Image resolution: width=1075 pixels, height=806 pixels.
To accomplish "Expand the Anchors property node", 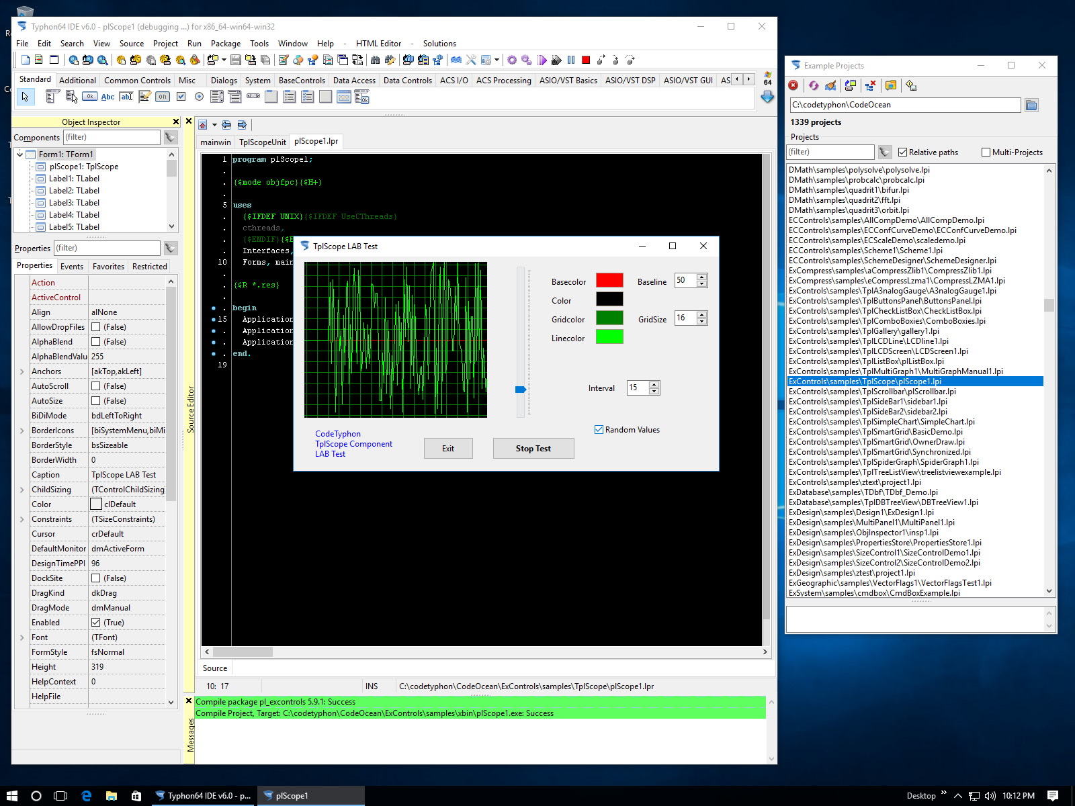I will coord(21,371).
